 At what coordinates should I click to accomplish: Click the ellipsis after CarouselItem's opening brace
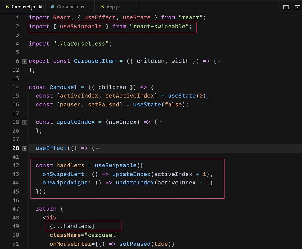point(219,61)
